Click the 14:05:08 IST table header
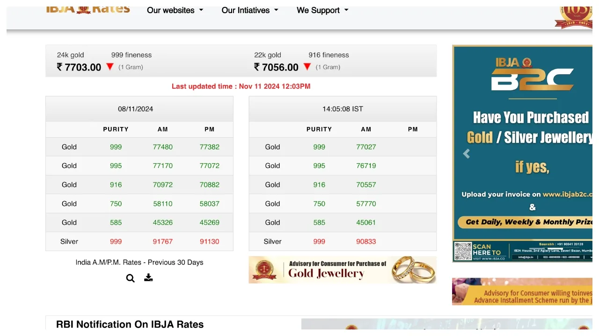Viewport: 599px width, 336px height. 343,109
